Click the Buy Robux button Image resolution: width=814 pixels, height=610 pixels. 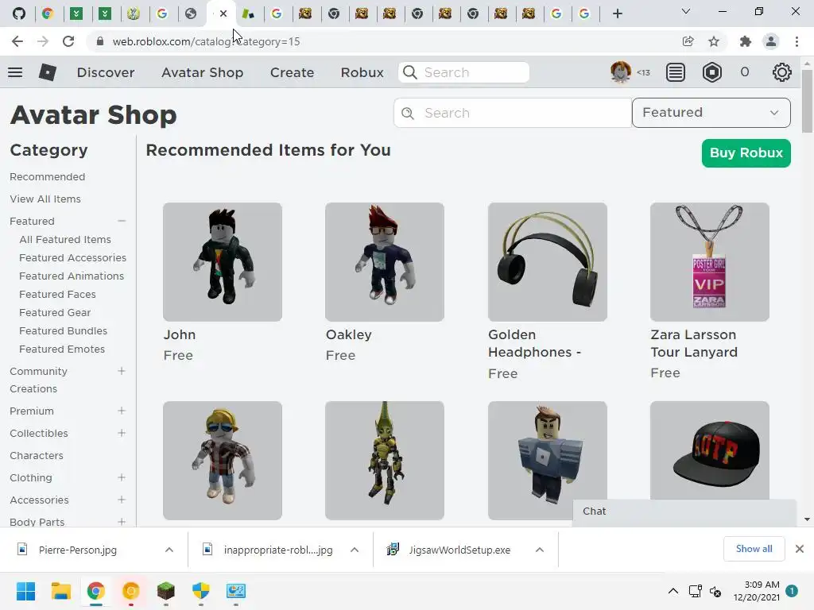pos(746,153)
